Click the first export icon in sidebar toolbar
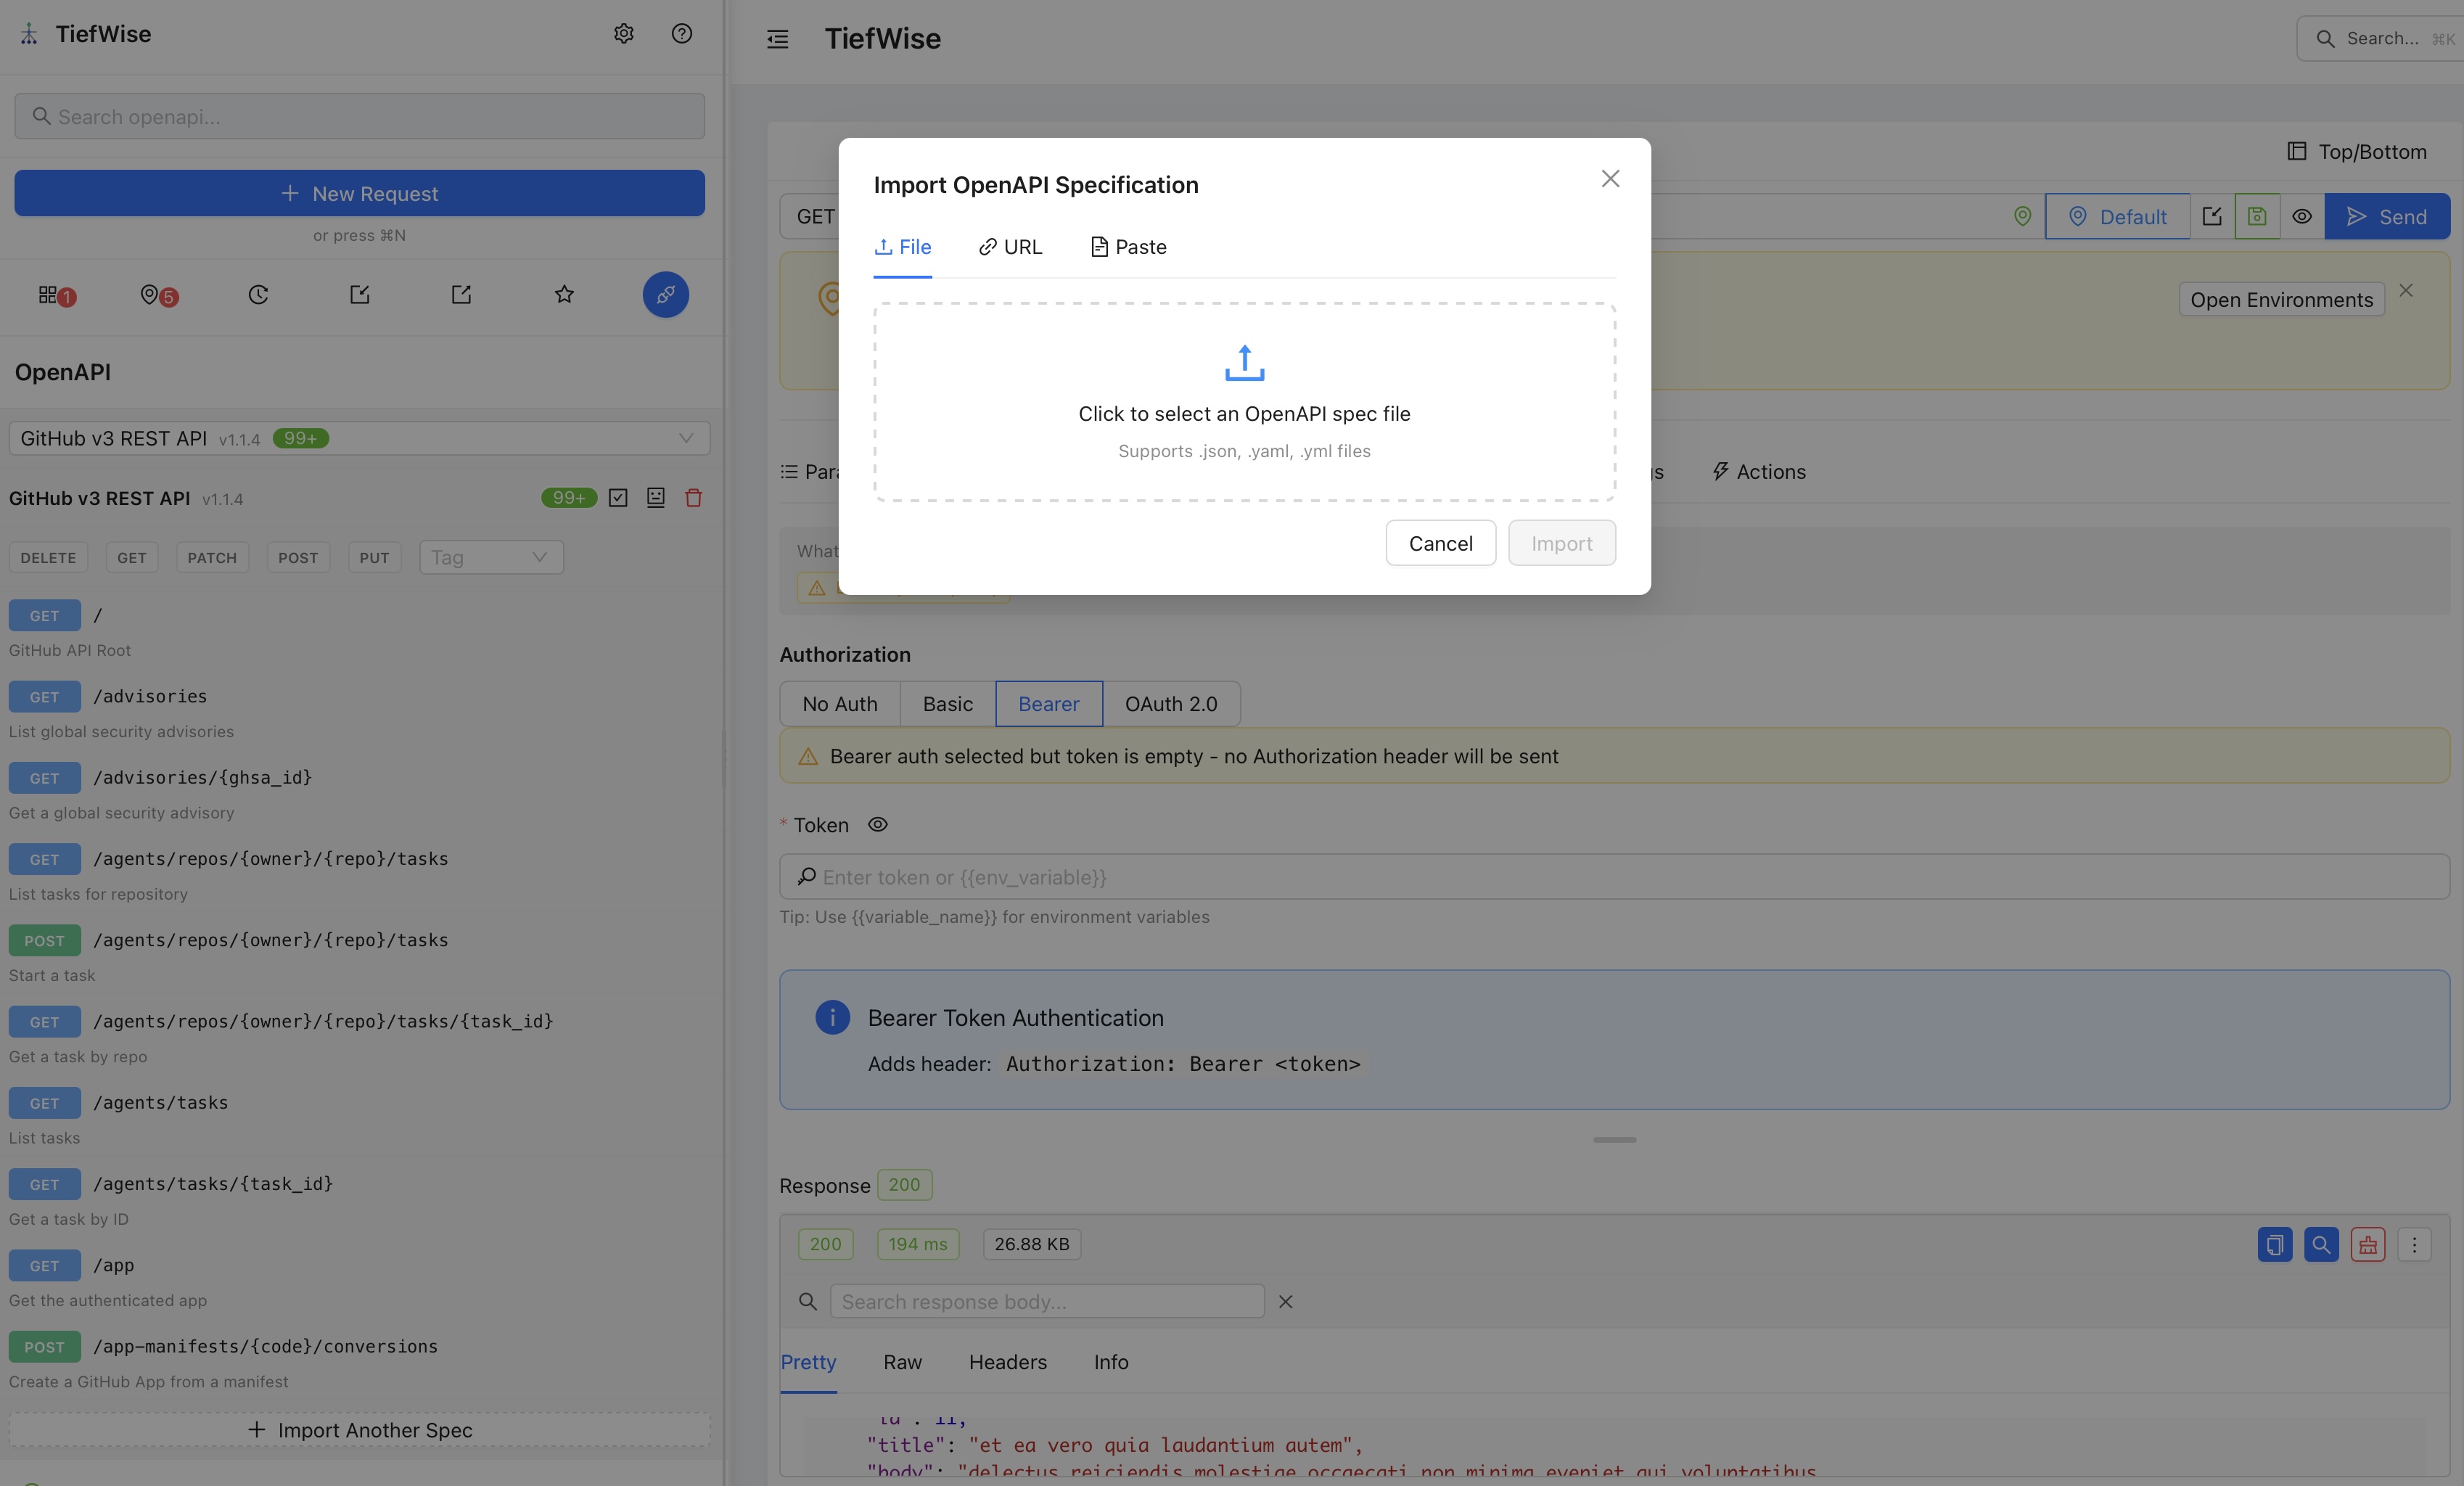2464x1486 pixels. pyautogui.click(x=360, y=294)
